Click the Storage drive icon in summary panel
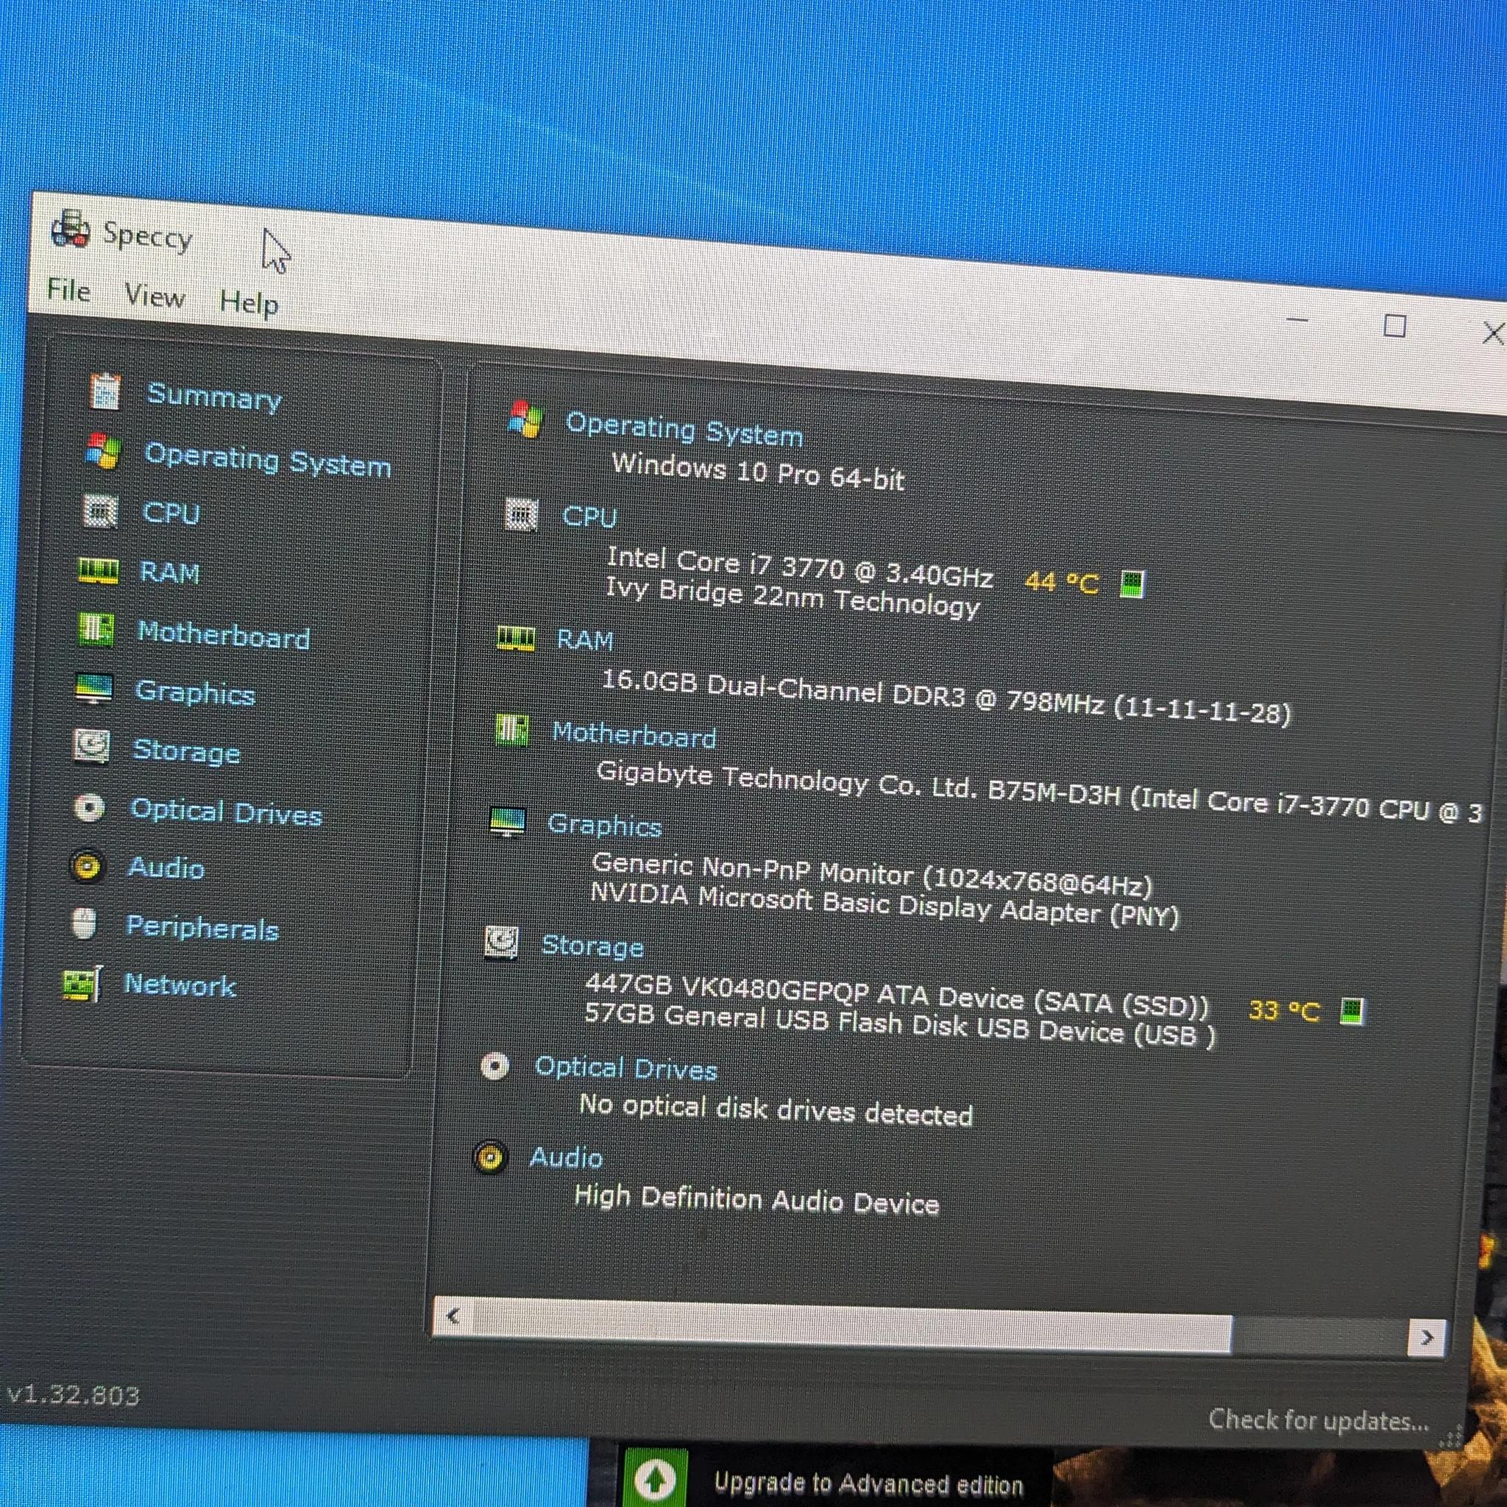Image resolution: width=1507 pixels, height=1507 pixels. pos(501,943)
